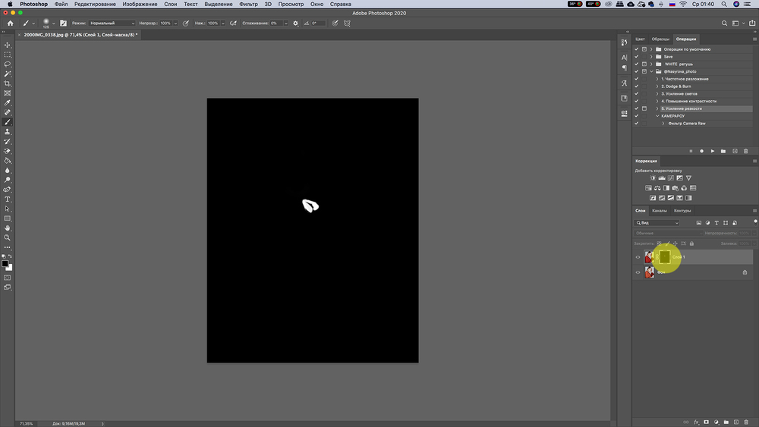Activate the Zoom tool
The height and width of the screenshot is (427, 759).
click(8, 237)
